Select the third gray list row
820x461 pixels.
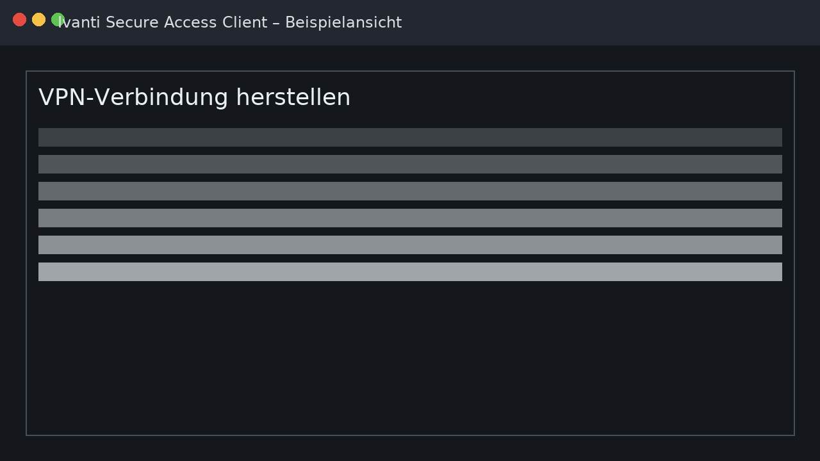(x=410, y=191)
